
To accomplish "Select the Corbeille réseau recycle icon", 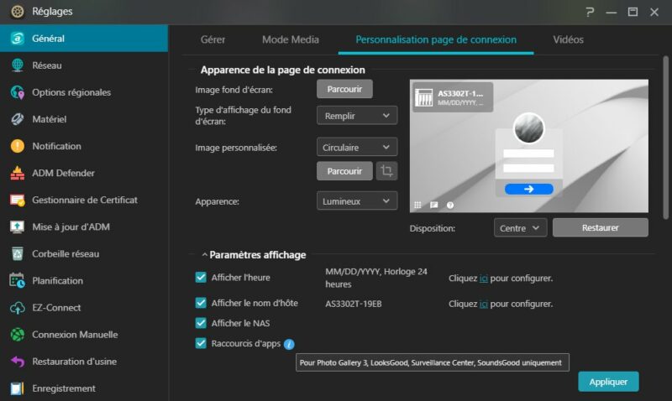I will tap(17, 253).
